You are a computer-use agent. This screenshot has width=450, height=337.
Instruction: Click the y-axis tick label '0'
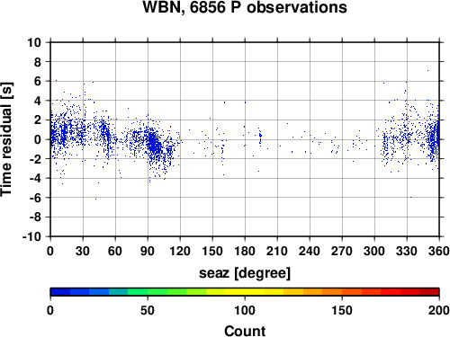pos(38,139)
